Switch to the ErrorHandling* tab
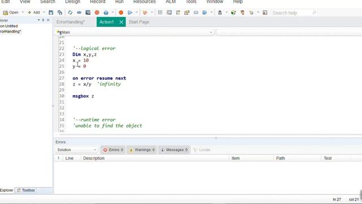Image resolution: width=362 pixels, height=204 pixels. (71, 22)
